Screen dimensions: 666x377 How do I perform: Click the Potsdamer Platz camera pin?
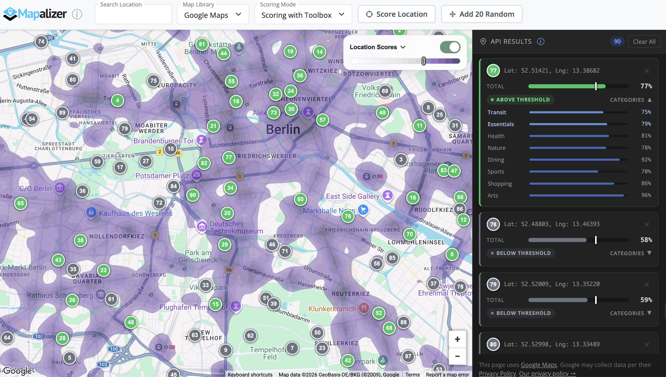tap(197, 175)
